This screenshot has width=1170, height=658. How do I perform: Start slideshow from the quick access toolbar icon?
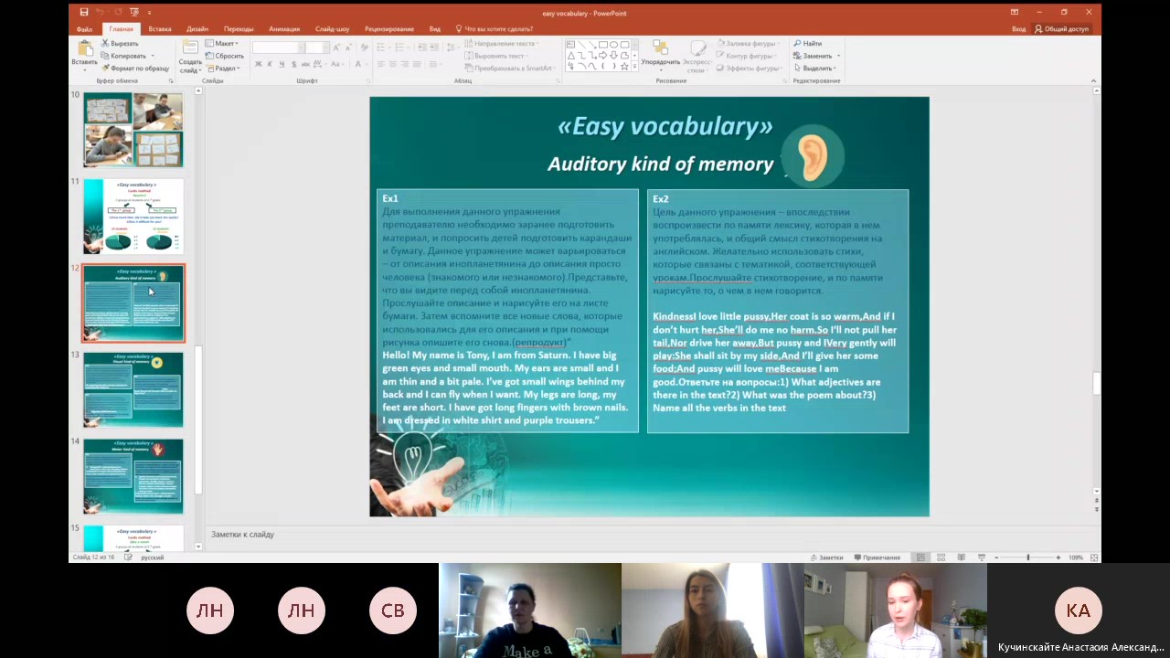pos(134,12)
